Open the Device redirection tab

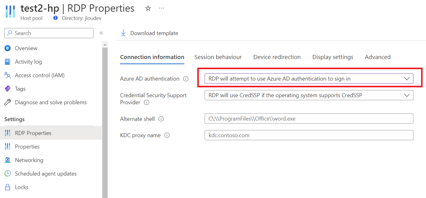[x=277, y=57]
